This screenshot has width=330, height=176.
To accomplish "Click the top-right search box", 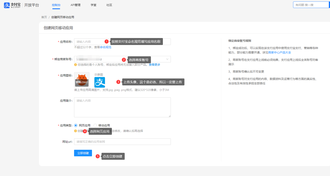I will coord(311,5).
